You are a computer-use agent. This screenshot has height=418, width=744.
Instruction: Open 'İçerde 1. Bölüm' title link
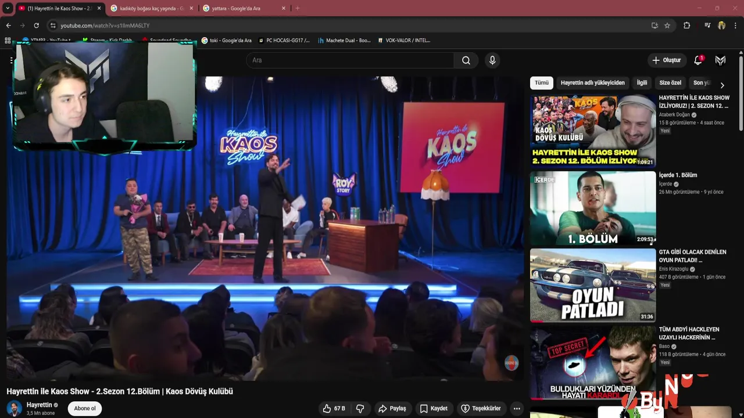click(x=678, y=175)
